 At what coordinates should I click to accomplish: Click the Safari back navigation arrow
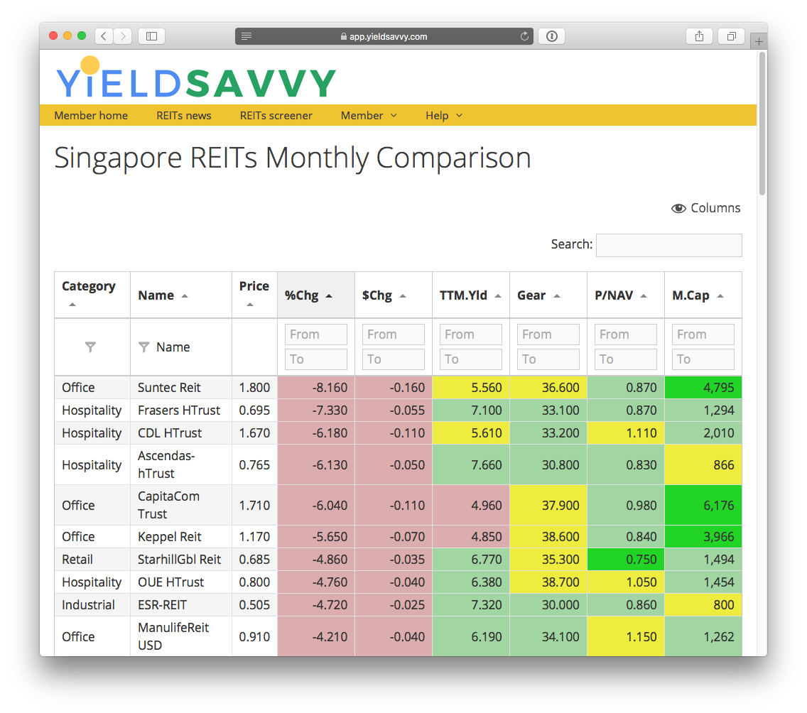tap(104, 36)
